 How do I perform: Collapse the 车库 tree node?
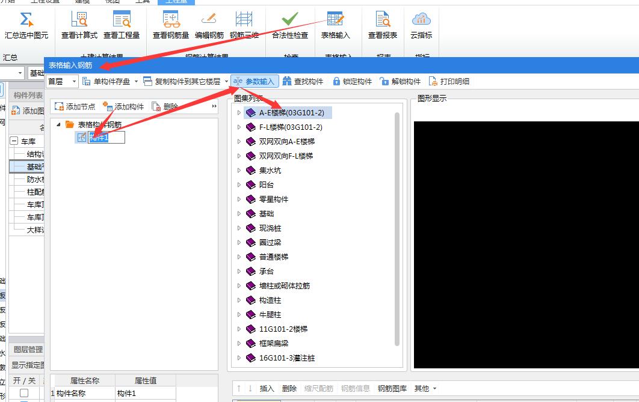click(x=14, y=141)
